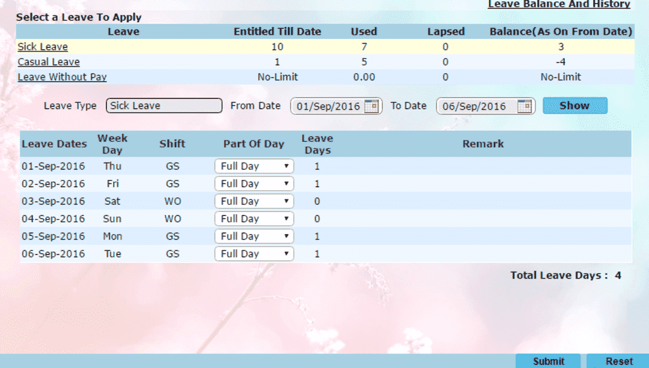Click the Show button
The width and height of the screenshot is (649, 368).
(574, 105)
